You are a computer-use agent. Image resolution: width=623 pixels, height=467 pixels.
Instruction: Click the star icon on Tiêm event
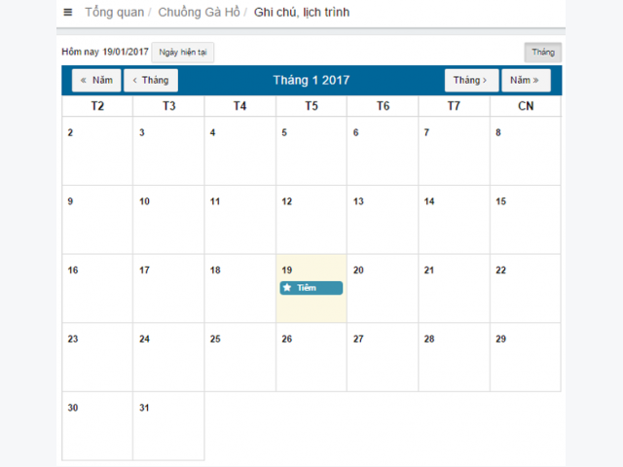(x=287, y=288)
